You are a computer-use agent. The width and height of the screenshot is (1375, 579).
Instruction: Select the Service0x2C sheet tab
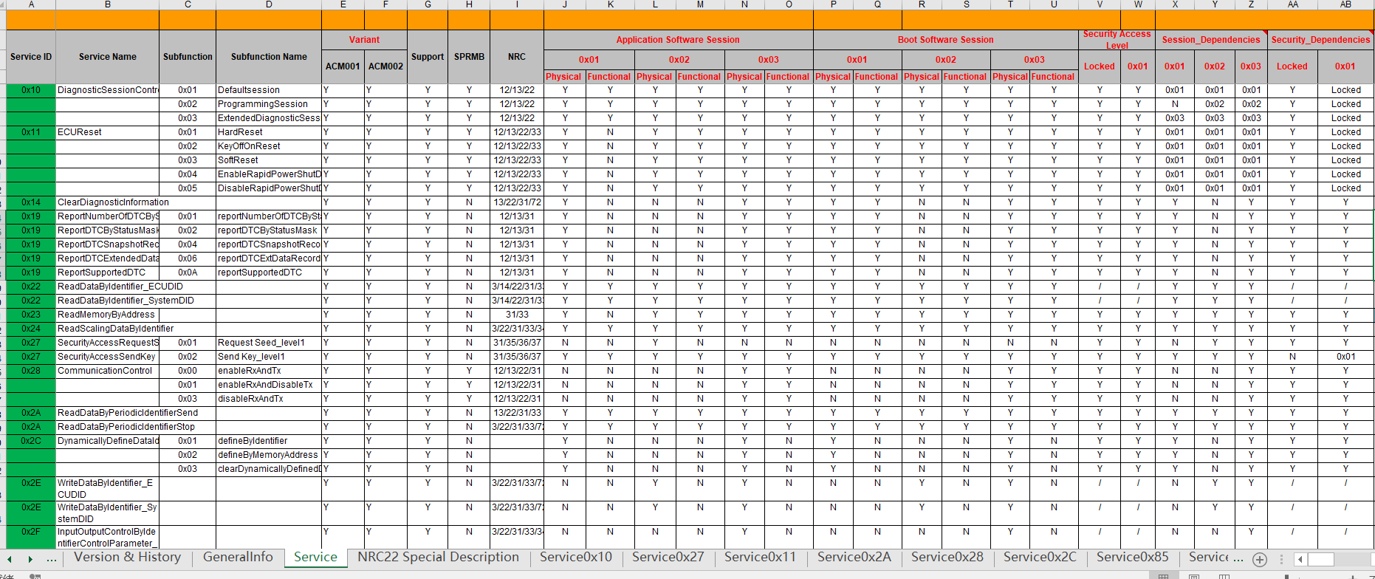click(1040, 558)
